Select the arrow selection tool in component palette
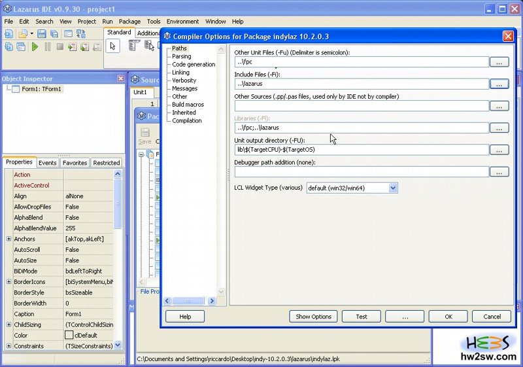This screenshot has width=523, height=367. [112, 46]
